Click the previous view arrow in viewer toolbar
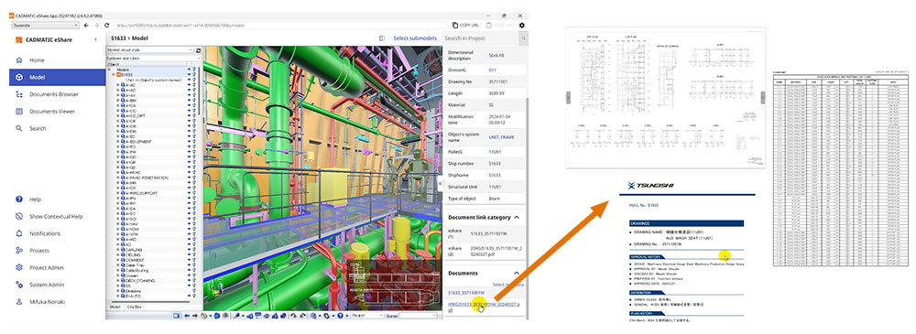Image resolution: width=916 pixels, height=334 pixels. coord(186,316)
